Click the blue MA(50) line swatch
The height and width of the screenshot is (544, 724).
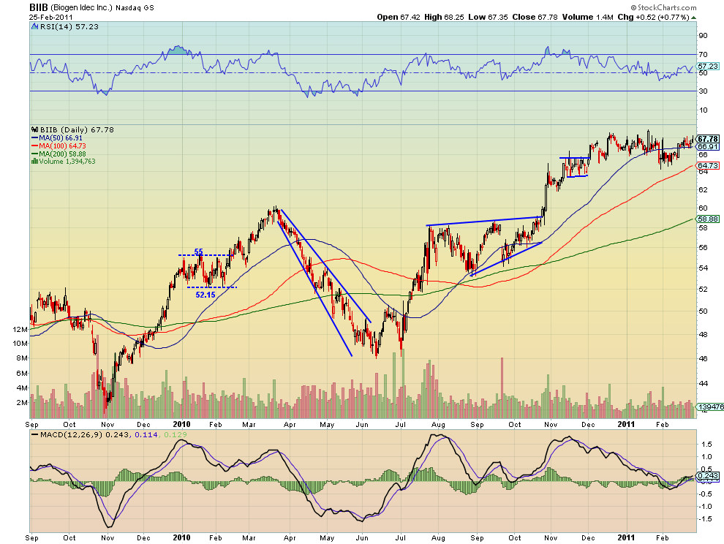click(x=34, y=138)
